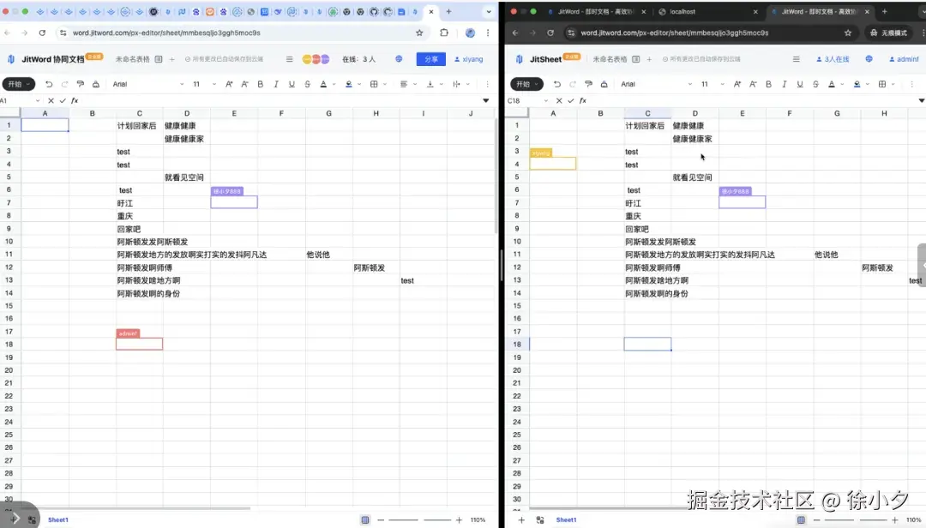Select the strikethrough icon in JitSheet toolbar
Screen dimensions: 926x528
(815, 83)
